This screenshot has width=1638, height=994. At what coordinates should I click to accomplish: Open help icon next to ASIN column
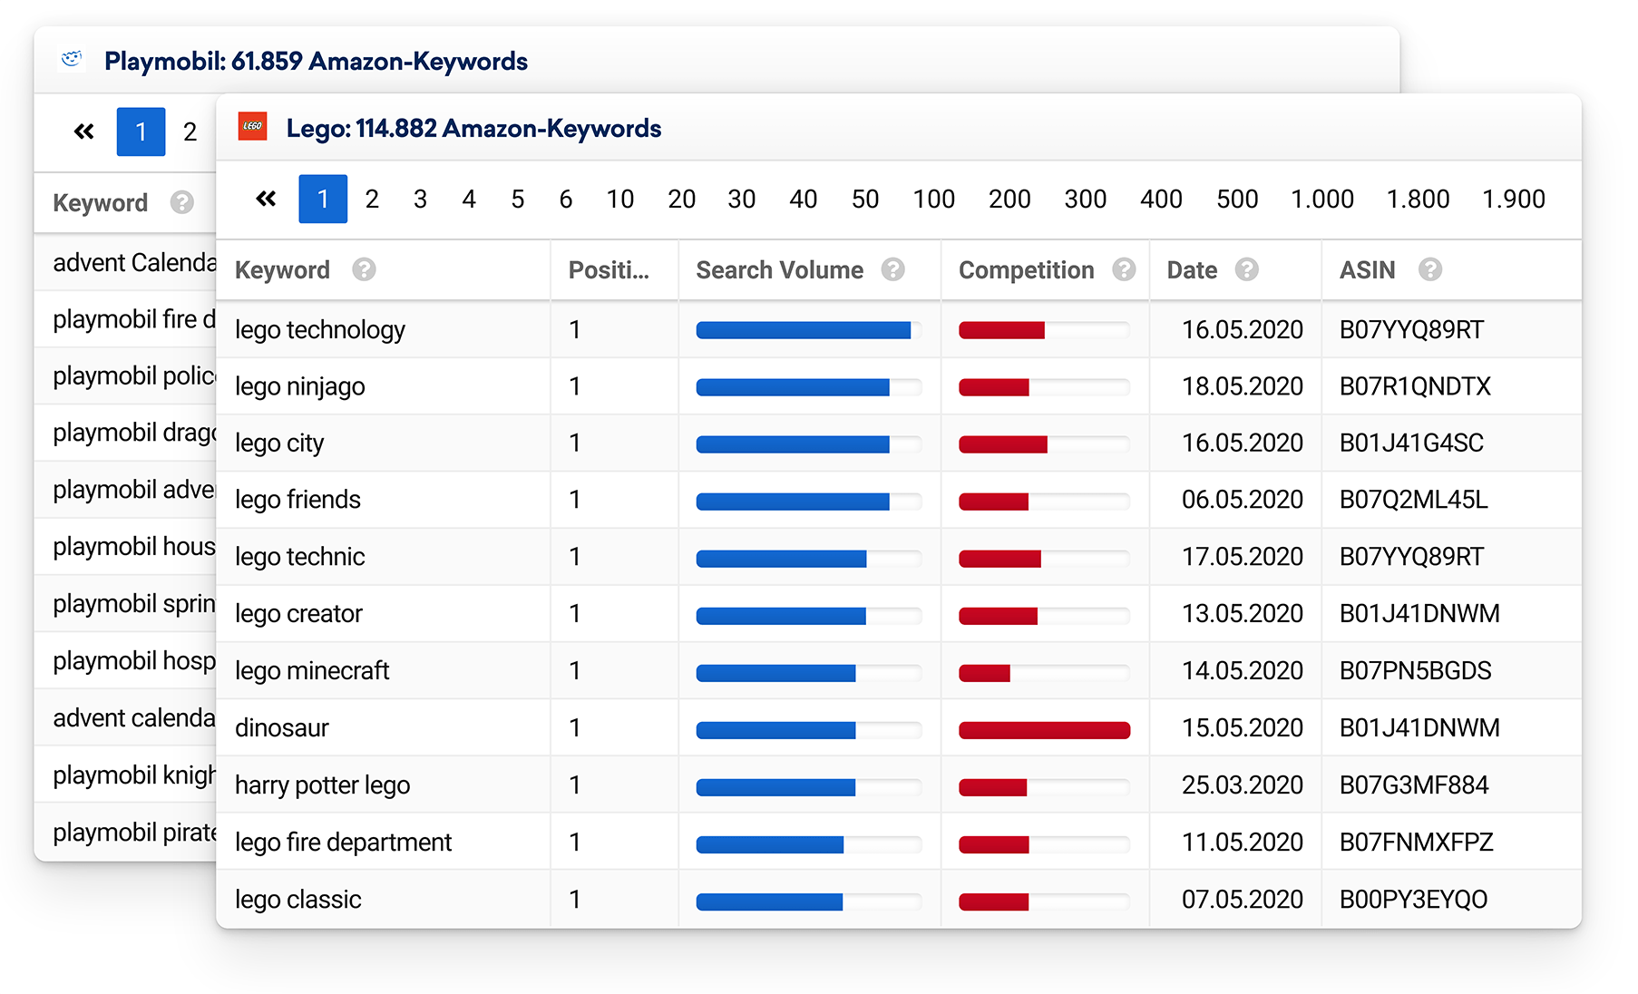tap(1430, 269)
